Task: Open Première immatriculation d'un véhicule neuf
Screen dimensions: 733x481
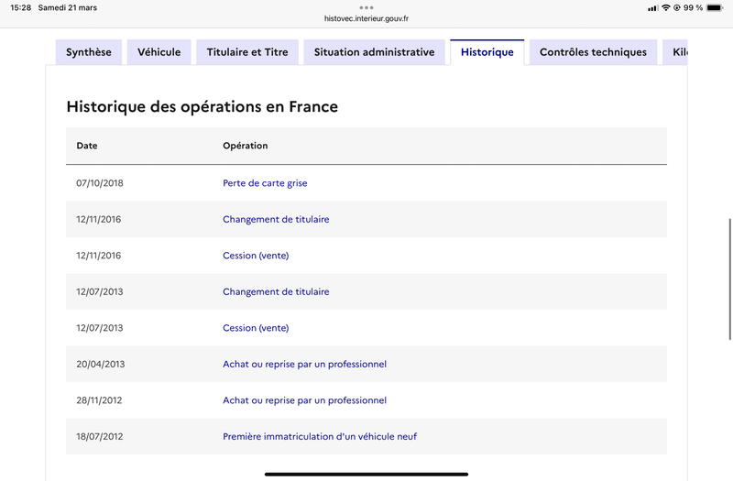Action: coord(320,437)
